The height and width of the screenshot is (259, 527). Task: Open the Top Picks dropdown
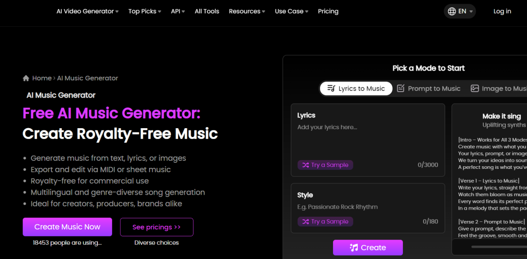point(145,11)
